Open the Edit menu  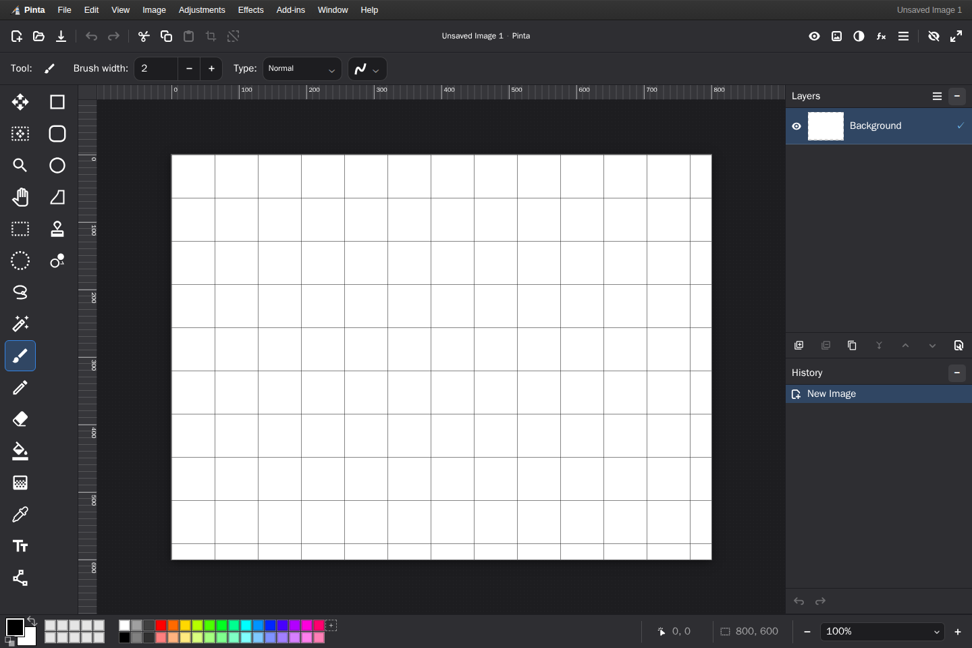tap(92, 10)
